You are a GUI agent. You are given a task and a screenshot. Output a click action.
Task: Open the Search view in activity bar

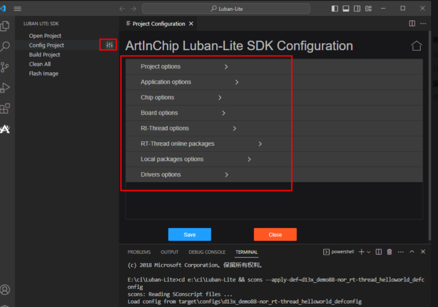[x=5, y=46]
